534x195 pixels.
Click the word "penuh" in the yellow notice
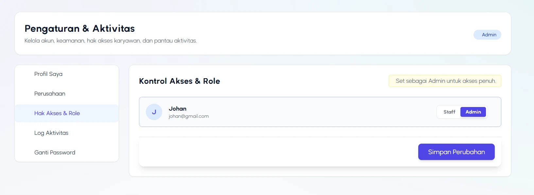pos(487,81)
